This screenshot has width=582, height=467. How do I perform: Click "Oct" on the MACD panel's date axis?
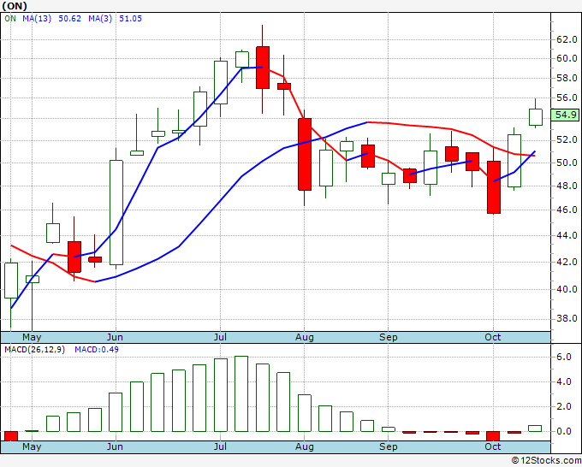point(493,446)
